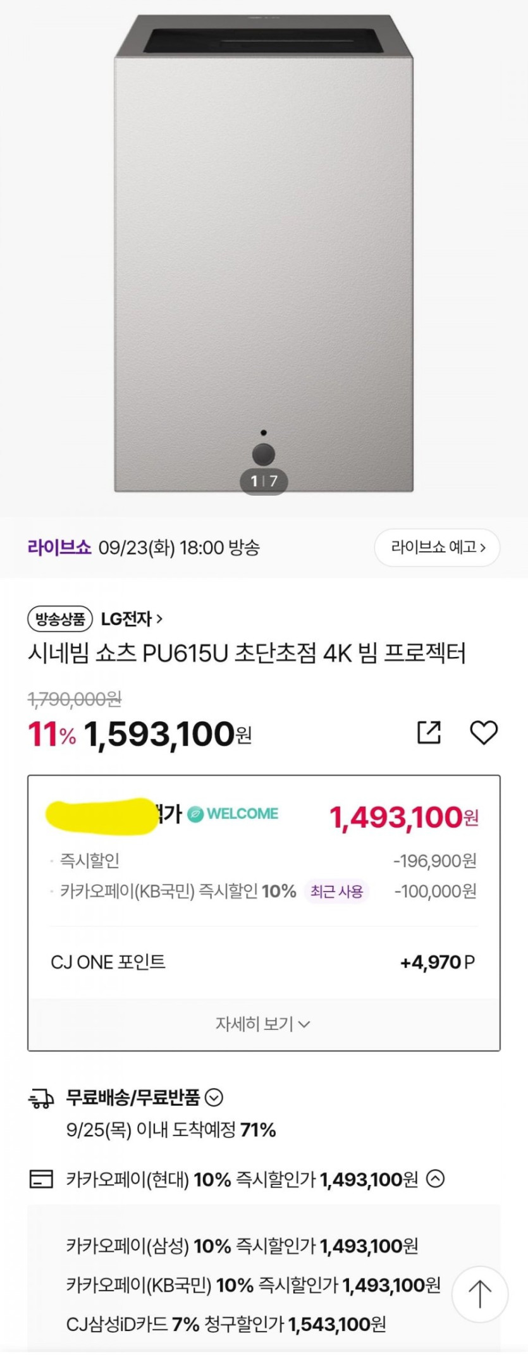Image resolution: width=528 pixels, height=1355 pixels.
Task: Select 카카오페이(KB국민) 10% 즉시할인가 row
Action: pos(253,1285)
